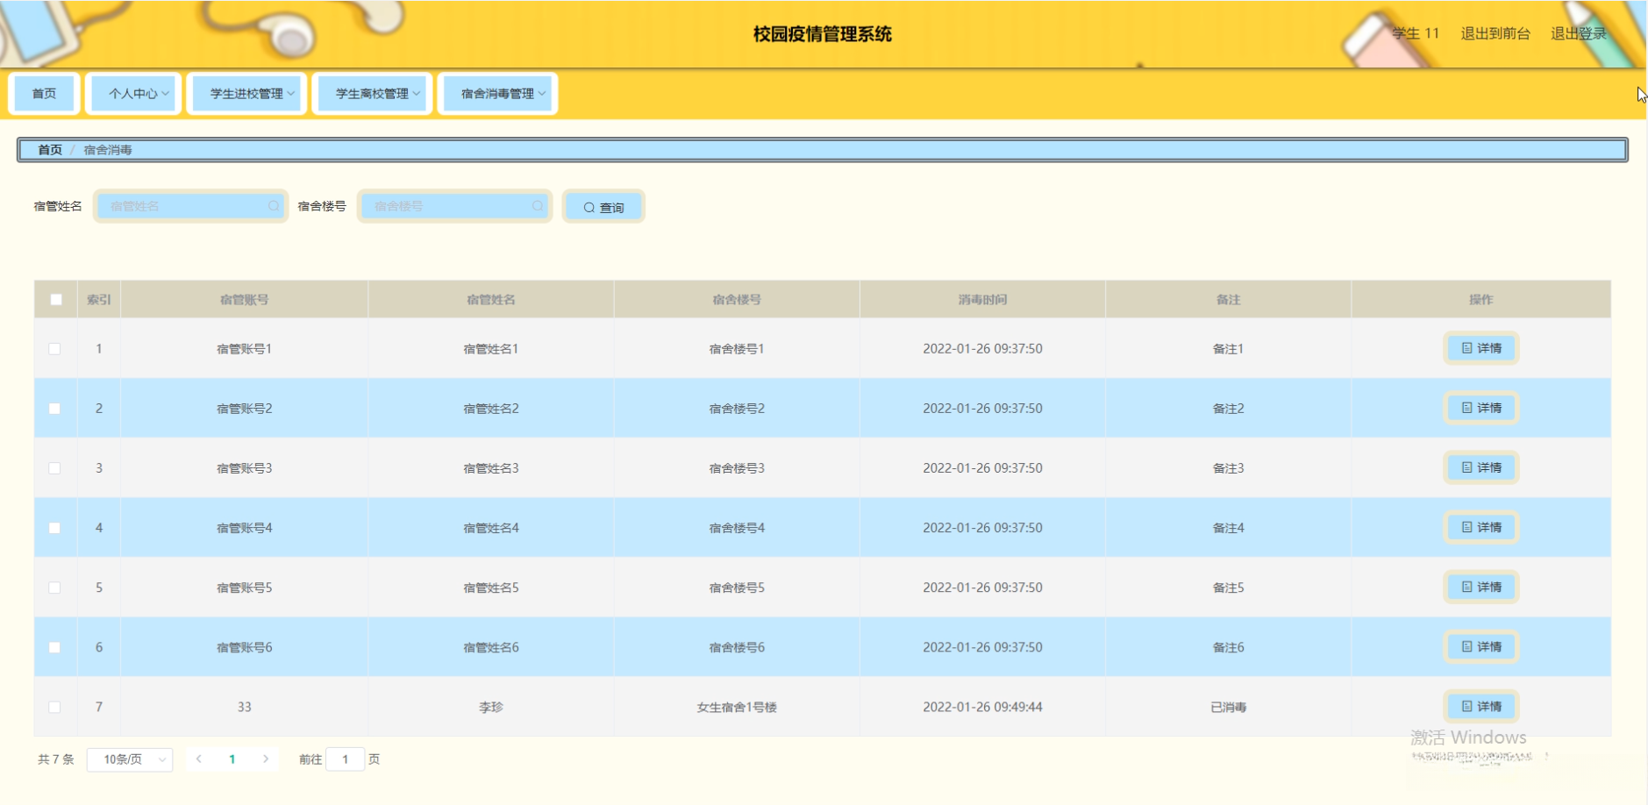This screenshot has width=1648, height=805.
Task: Select the header select-all checkbox
Action: tap(56, 300)
